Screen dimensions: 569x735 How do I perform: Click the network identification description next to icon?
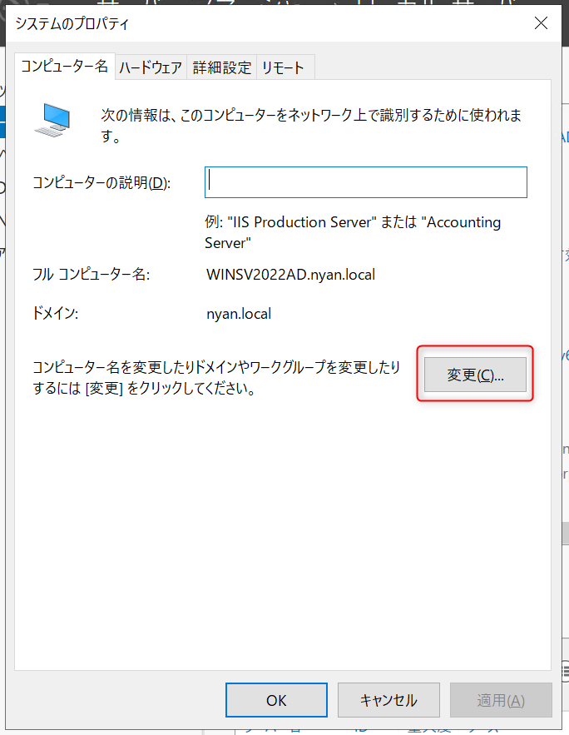click(x=311, y=125)
